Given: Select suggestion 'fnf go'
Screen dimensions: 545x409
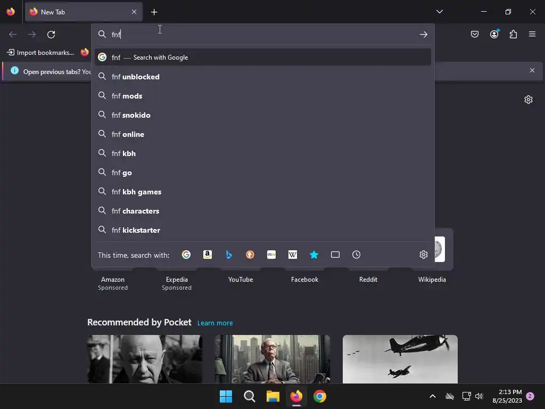Looking at the screenshot, I should (263, 173).
